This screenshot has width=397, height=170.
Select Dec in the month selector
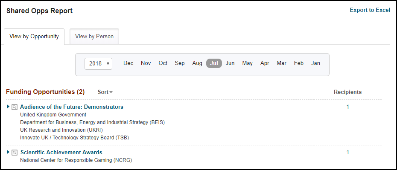click(x=128, y=63)
